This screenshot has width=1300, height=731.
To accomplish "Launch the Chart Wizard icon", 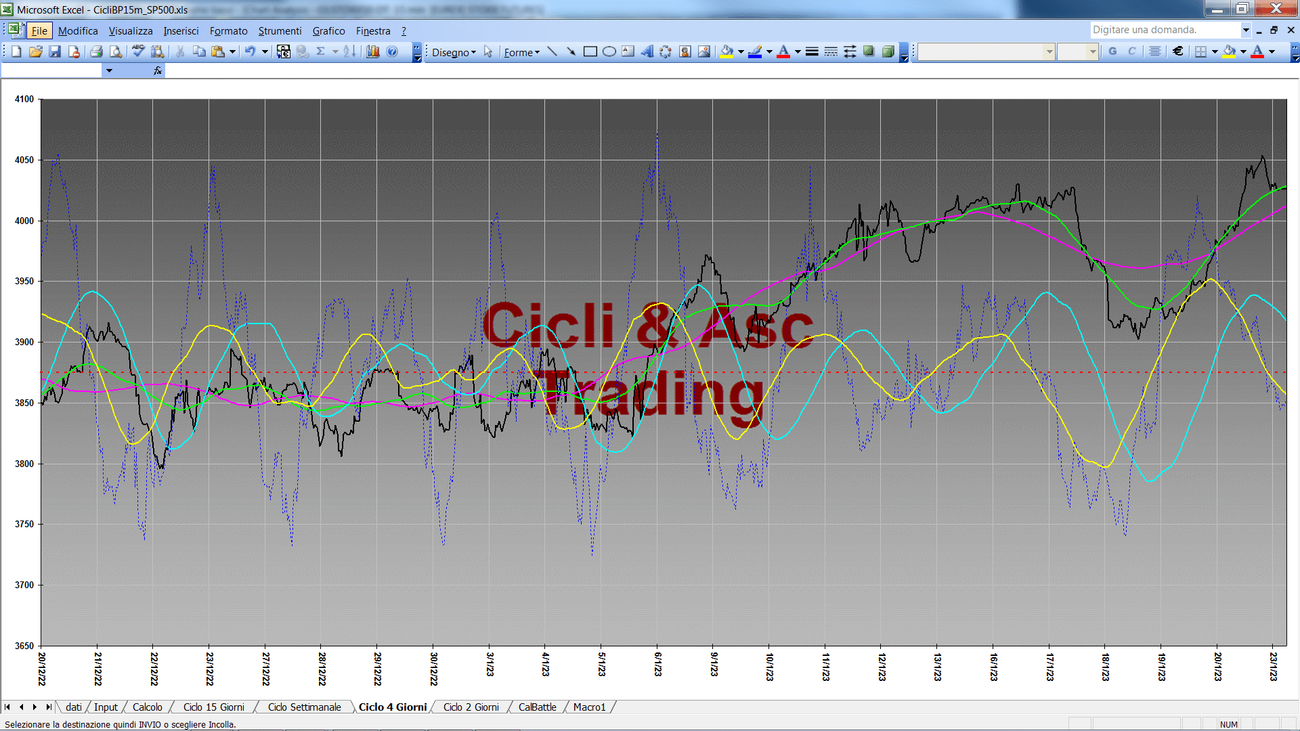I will point(373,51).
